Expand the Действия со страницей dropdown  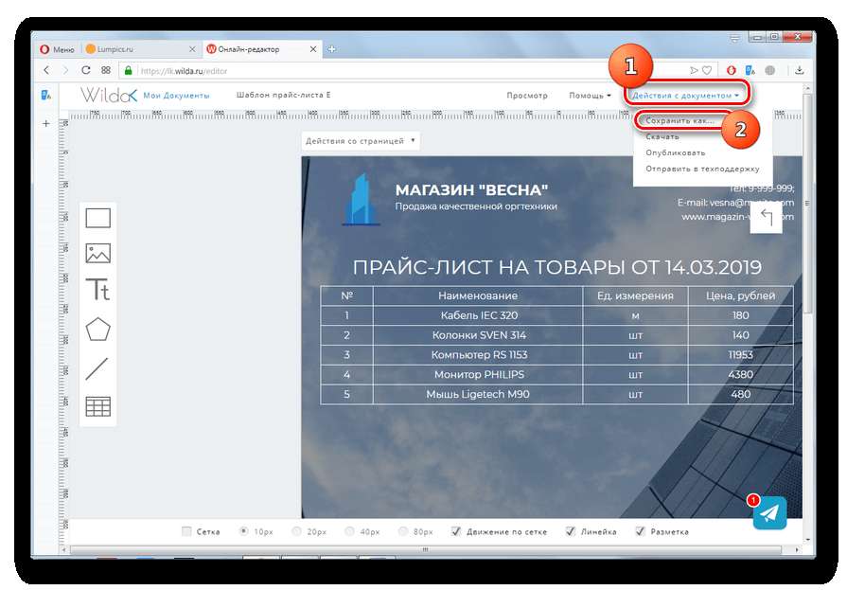pos(361,141)
